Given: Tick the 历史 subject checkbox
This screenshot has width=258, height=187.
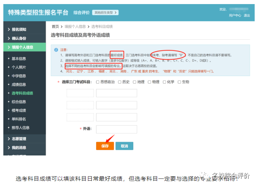Looking at the screenshot, I should 120,82.
